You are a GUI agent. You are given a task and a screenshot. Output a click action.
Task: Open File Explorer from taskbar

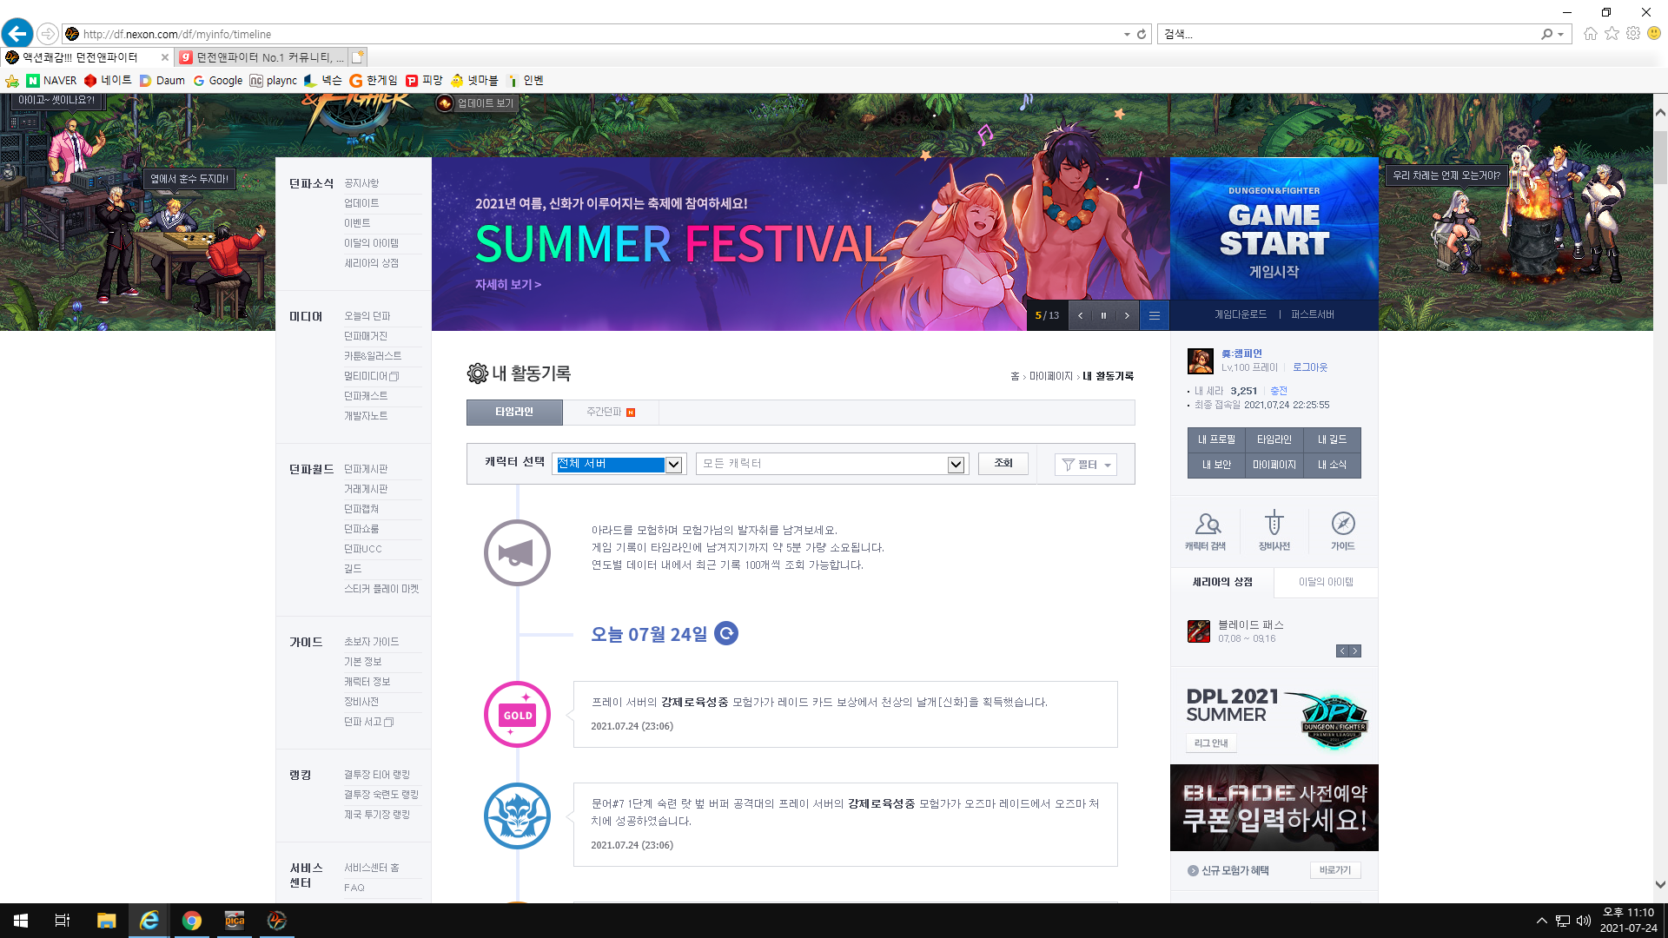coord(106,921)
